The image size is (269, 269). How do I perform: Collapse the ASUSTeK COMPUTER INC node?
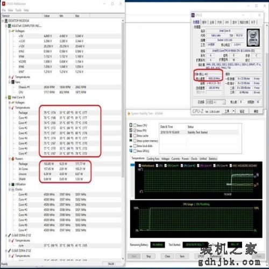6,26
